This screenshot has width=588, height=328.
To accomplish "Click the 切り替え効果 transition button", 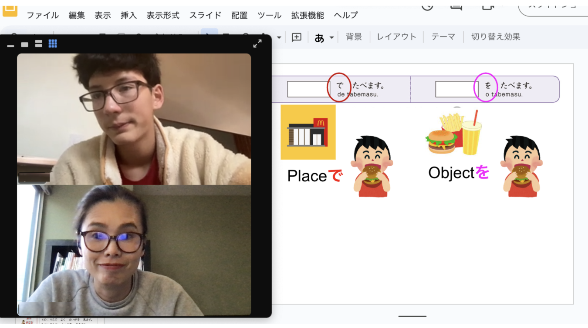I will [x=495, y=37].
